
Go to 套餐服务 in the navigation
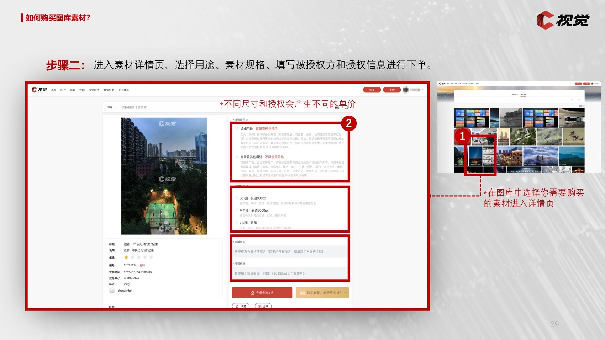click(109, 90)
